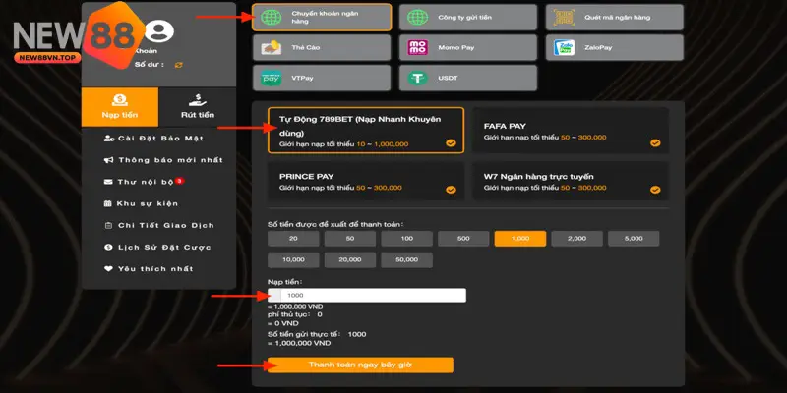Viewport: 787px width, 393px height.
Task: Select Tự Động 789BET deposit channel
Action: pyautogui.click(x=365, y=130)
